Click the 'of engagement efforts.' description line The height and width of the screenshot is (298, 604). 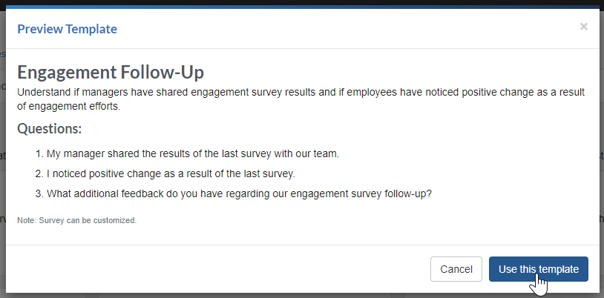(x=69, y=106)
